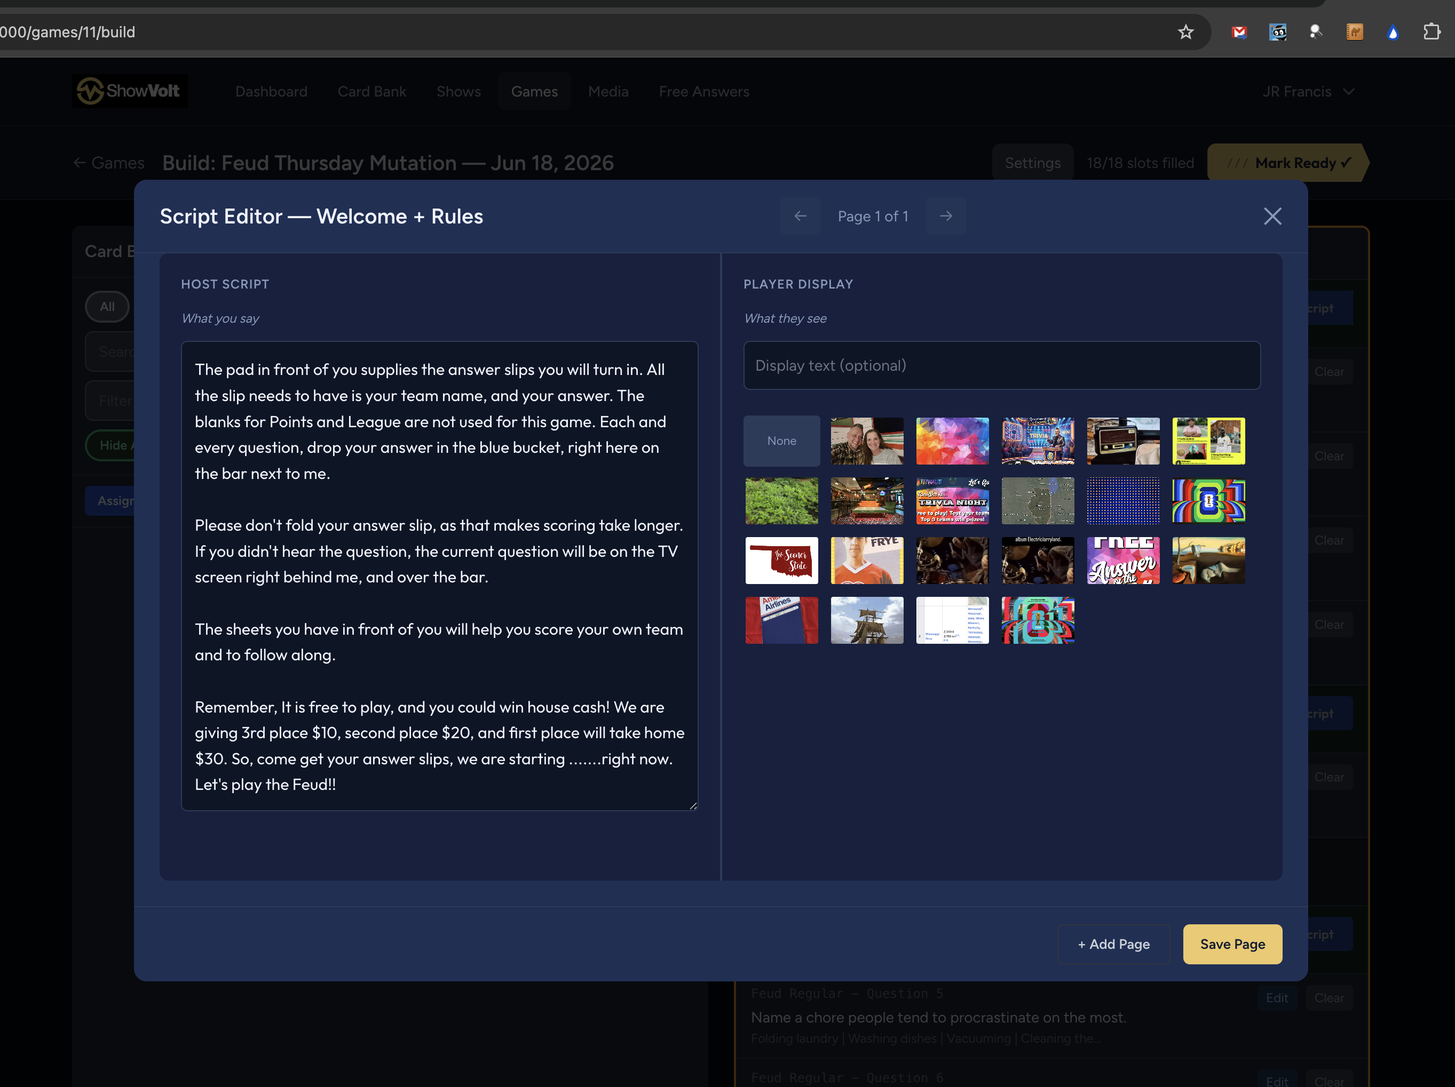This screenshot has width=1455, height=1087.
Task: Click Edit for Feud Regular Question 5
Action: [x=1277, y=997]
